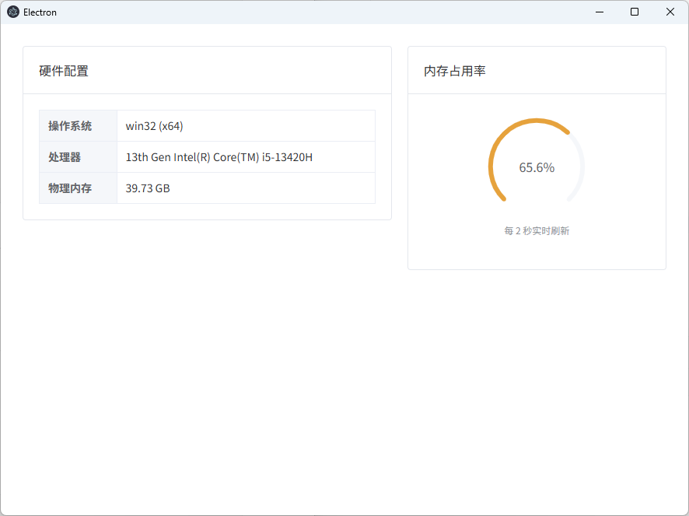
Task: Click the 硬件配置 card header
Action: [64, 71]
